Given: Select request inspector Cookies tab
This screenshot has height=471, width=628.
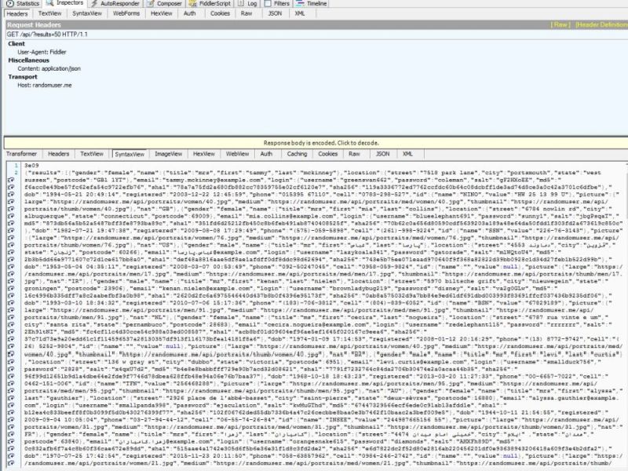Looking at the screenshot, I should tap(220, 13).
